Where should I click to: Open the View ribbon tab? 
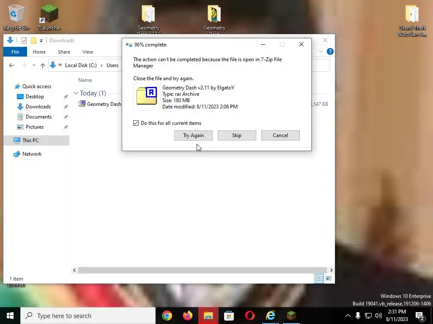(x=88, y=52)
